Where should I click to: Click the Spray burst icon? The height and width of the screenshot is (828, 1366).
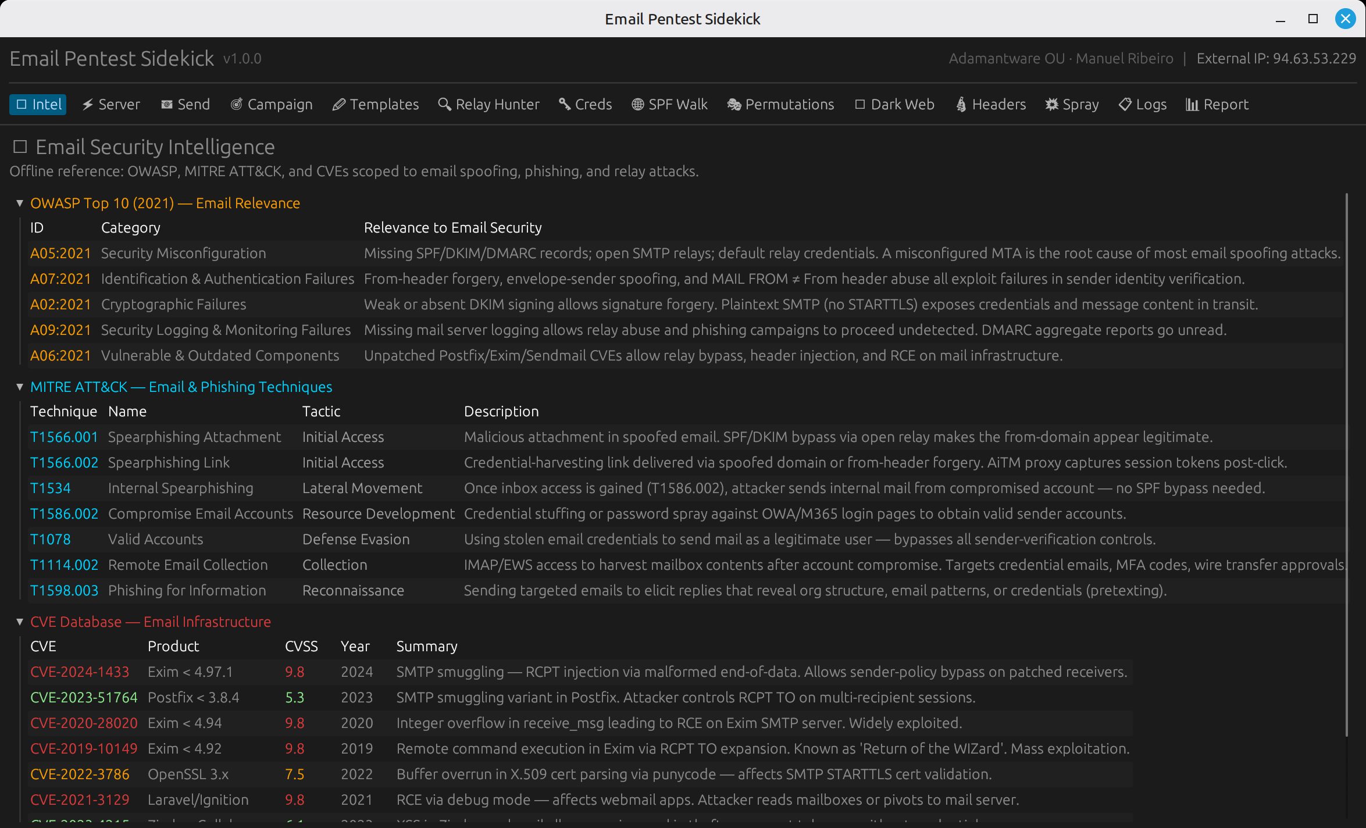pos(1052,105)
